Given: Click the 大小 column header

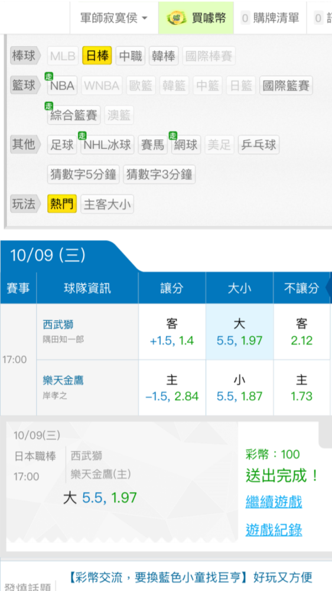Looking at the screenshot, I should click(x=239, y=288).
